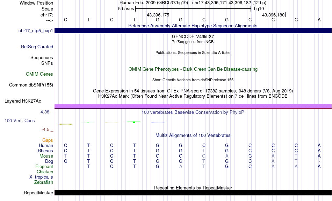Click the 100 Vert. Cons track label
Image resolution: width=332 pixels, height=201 pixels.
click(20, 120)
